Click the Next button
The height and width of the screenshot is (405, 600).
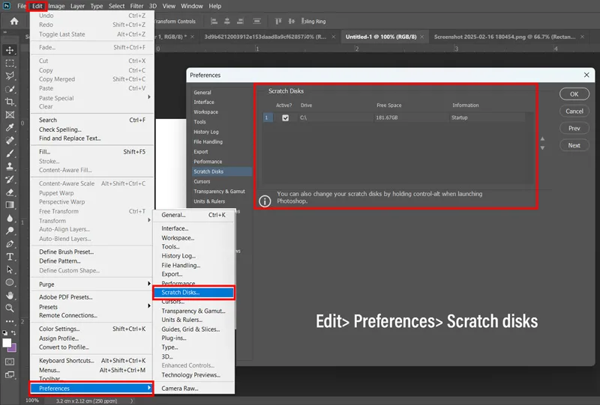(x=574, y=145)
